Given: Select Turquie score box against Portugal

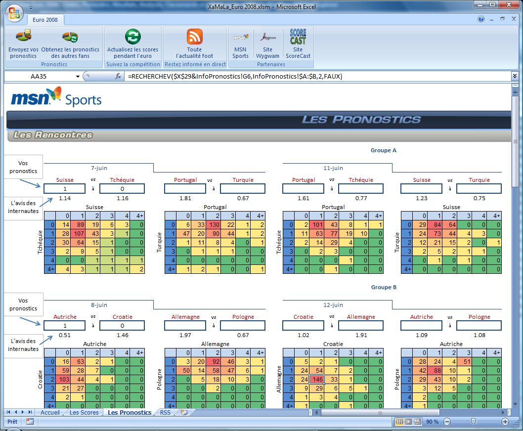Looking at the screenshot, I should click(x=243, y=189).
